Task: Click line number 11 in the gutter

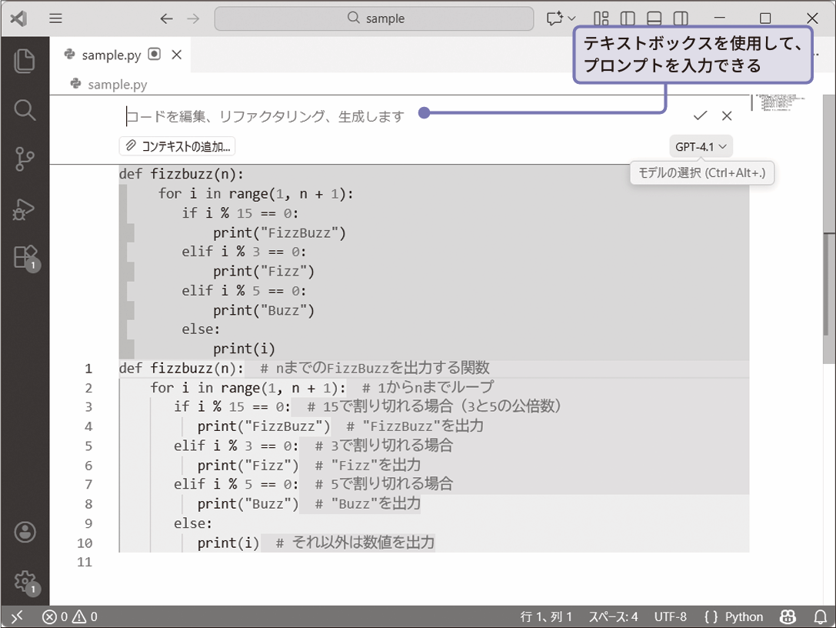Action: [85, 563]
